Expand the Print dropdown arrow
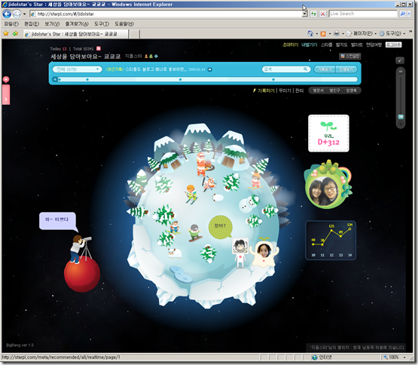Image resolution: width=418 pixels, height=365 pixels. tap(343, 34)
